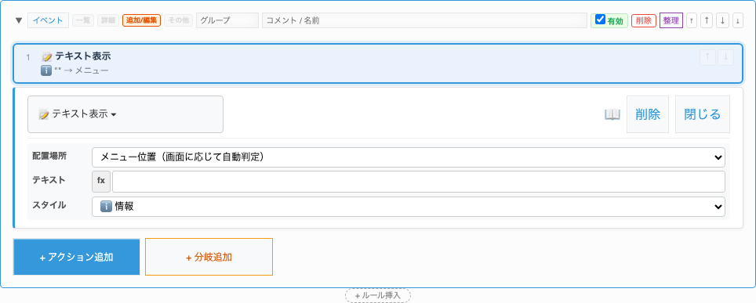Focus the グループ input field
The height and width of the screenshot is (303, 756).
point(227,20)
